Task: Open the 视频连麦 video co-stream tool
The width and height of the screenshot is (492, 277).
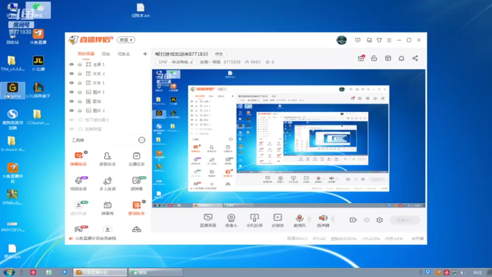Action: [79, 183]
